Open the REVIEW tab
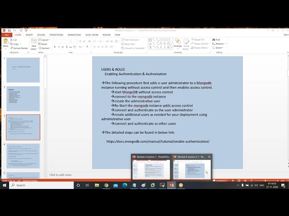The image size is (289, 216). coord(107,35)
